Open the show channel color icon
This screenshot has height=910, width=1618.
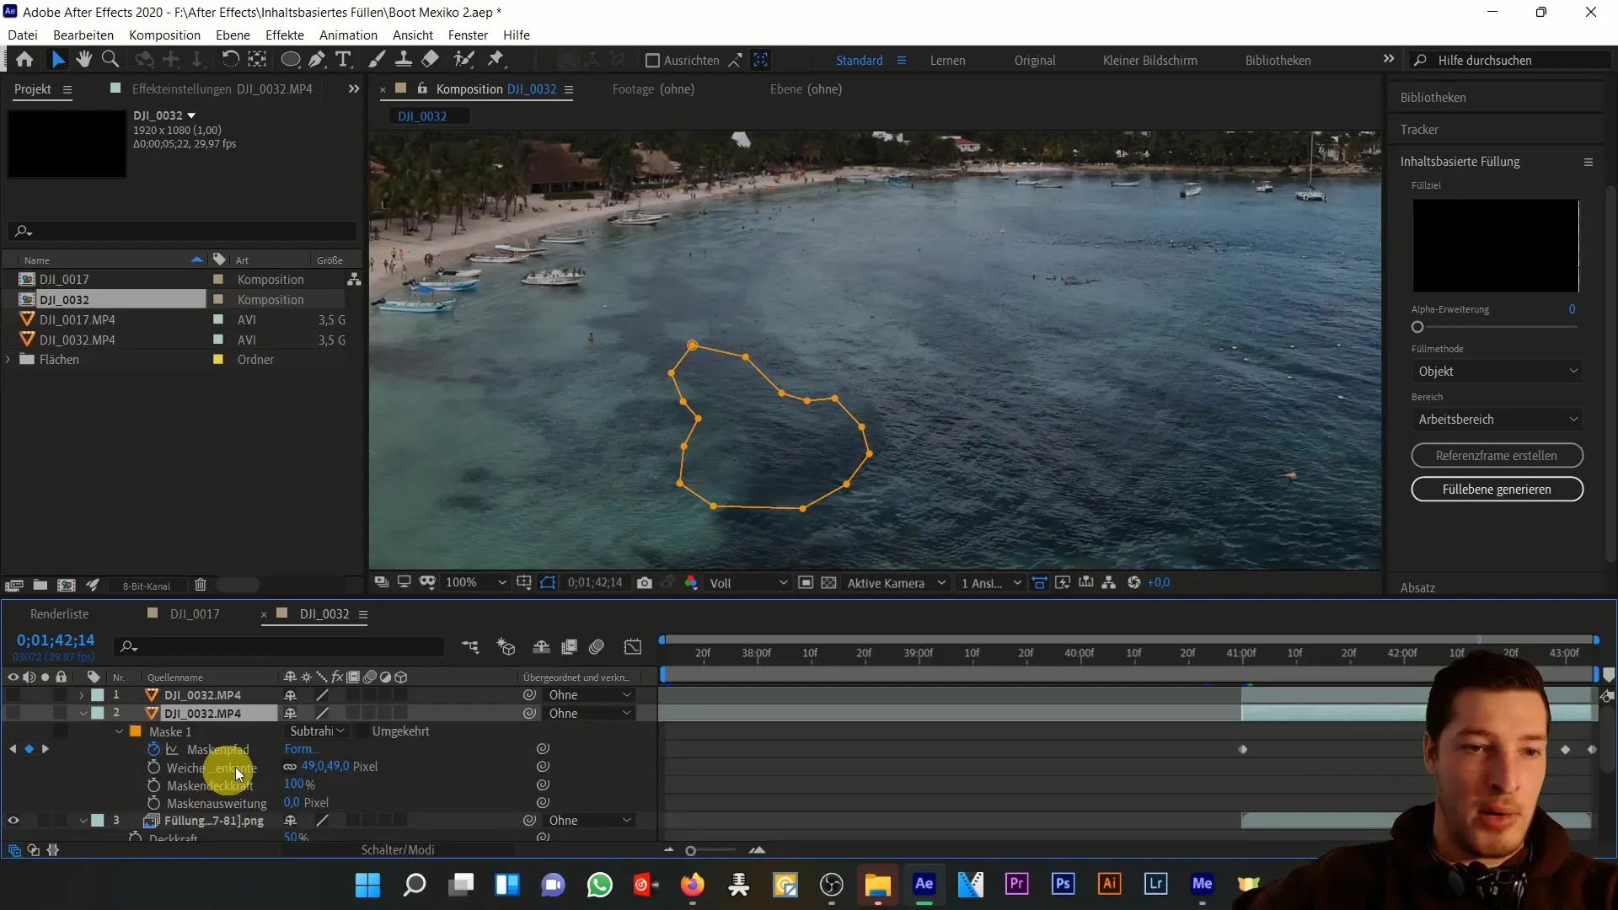691,583
